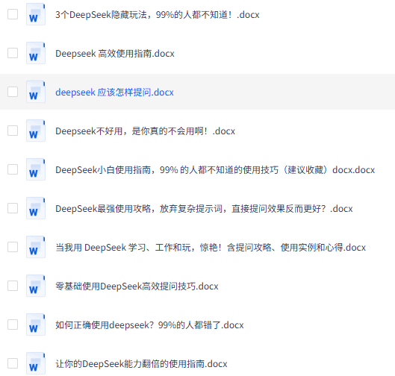395x376 pixels.
Task: Click Word icon of 3个DeepSeek隐藏玩法 file
Action: [36, 14]
